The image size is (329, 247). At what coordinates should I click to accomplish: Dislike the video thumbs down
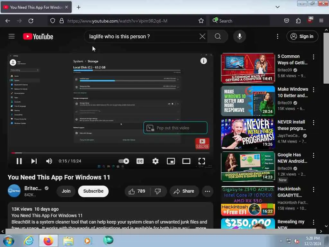point(158,191)
